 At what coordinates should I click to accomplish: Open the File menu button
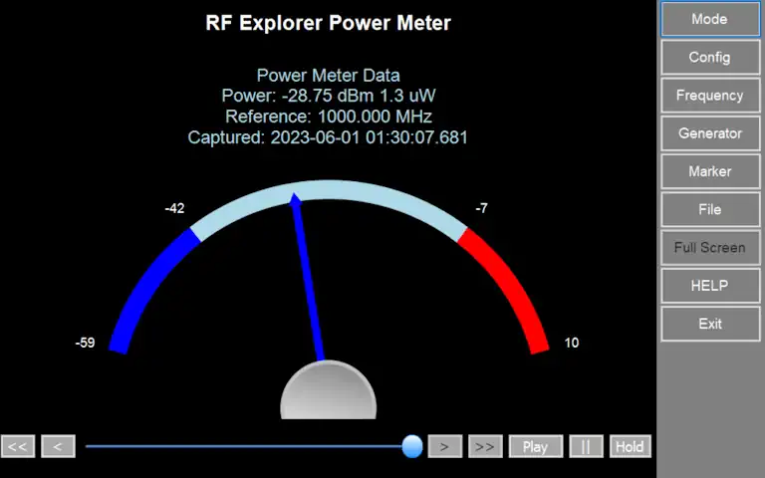(x=709, y=209)
